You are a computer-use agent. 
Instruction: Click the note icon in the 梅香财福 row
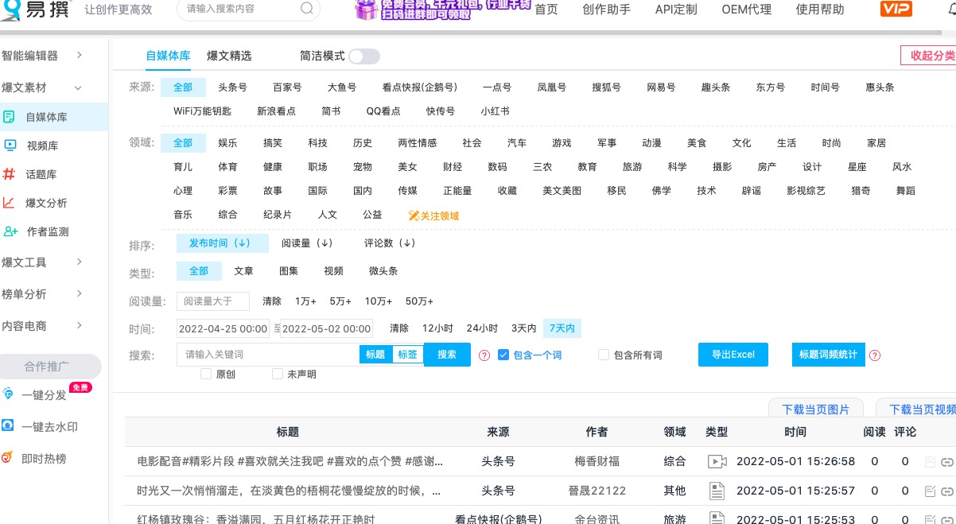point(930,462)
